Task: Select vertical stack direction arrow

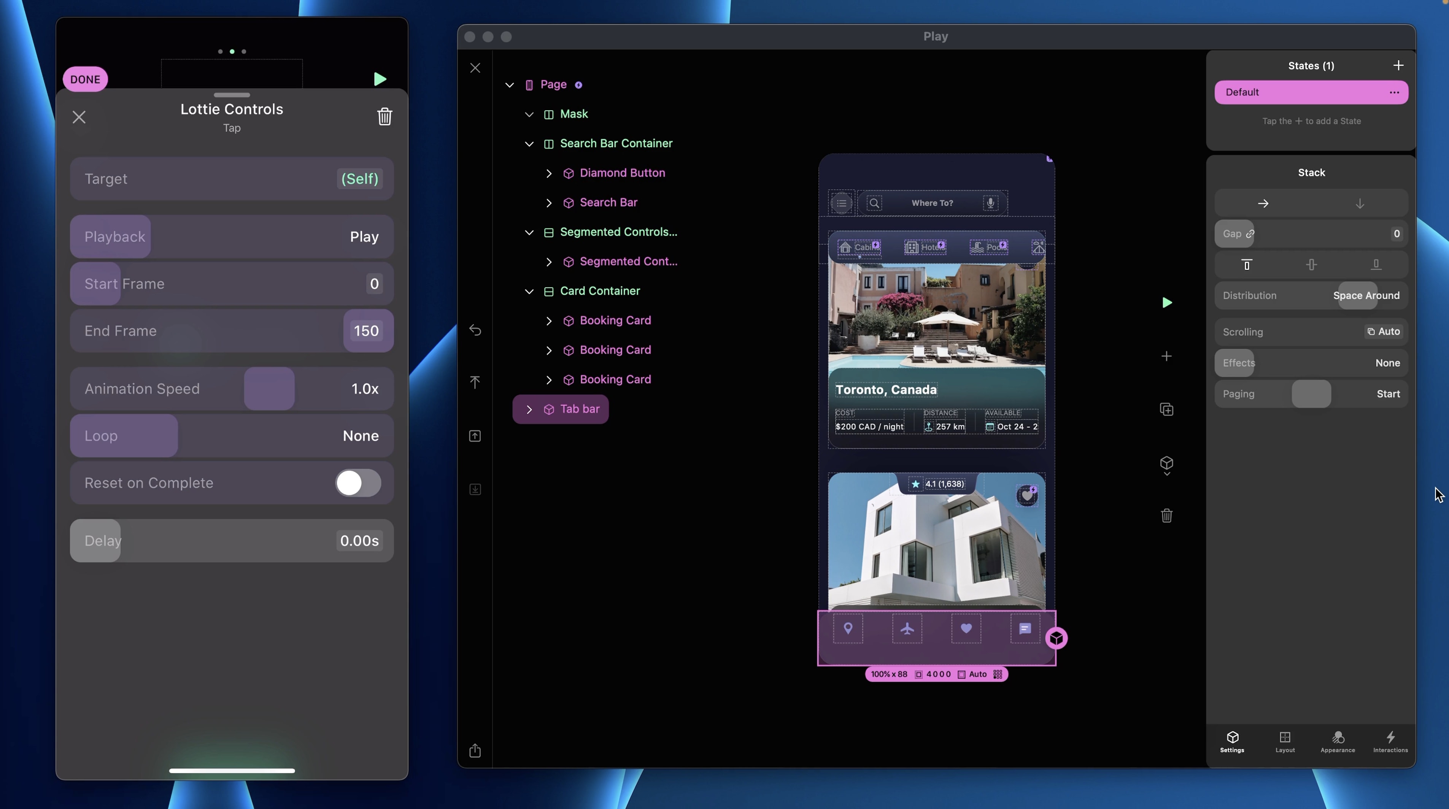Action: [x=1360, y=203]
